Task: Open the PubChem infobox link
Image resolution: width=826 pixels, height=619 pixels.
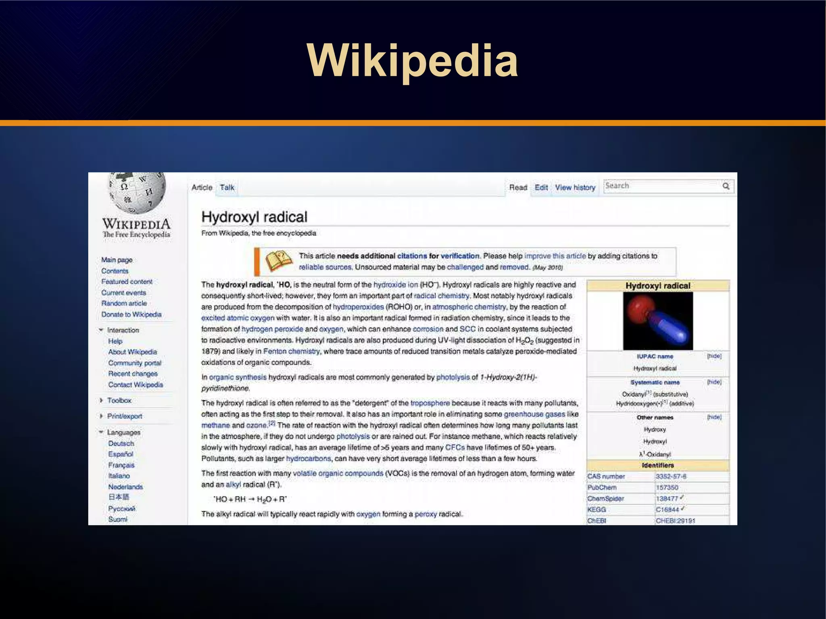Action: 602,488
